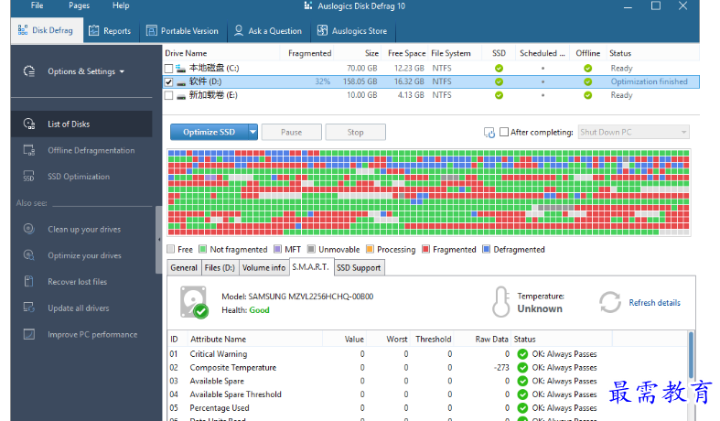Open the Shut Down PC combo box
Screen dimensions: 720x421
point(634,132)
